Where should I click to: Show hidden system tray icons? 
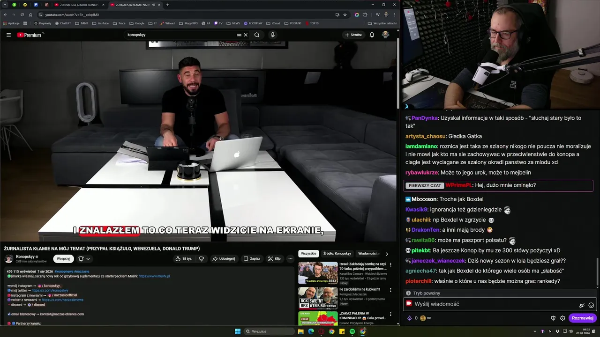point(535,331)
